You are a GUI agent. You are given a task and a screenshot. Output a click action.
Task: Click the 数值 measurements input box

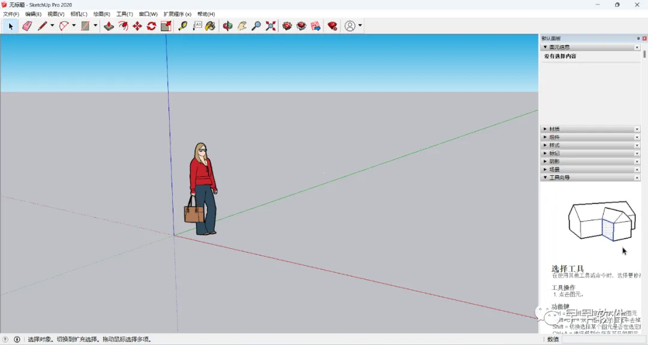(x=604, y=339)
